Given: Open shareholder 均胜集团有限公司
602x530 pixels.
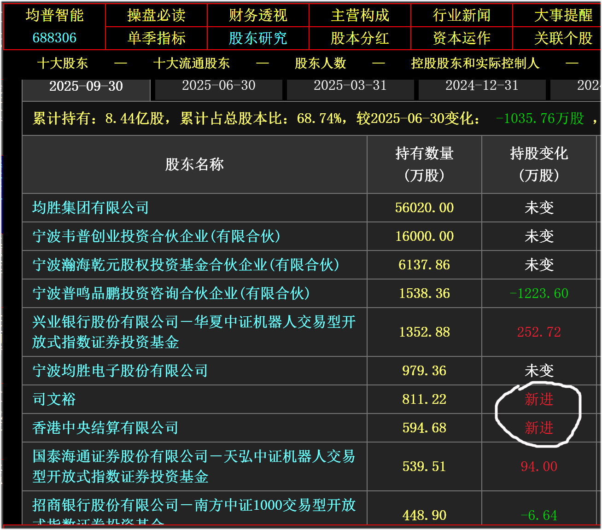Looking at the screenshot, I should pos(91,208).
